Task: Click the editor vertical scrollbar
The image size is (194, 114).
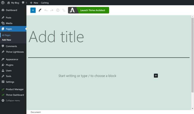Action: pyautogui.click(x=192, y=55)
